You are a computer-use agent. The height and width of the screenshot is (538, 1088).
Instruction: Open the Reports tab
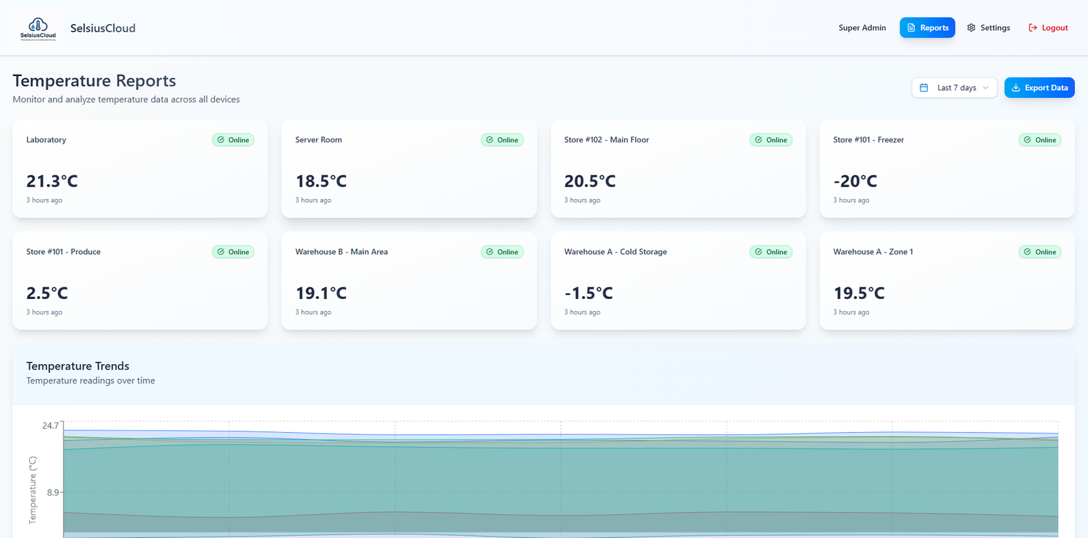(x=928, y=28)
